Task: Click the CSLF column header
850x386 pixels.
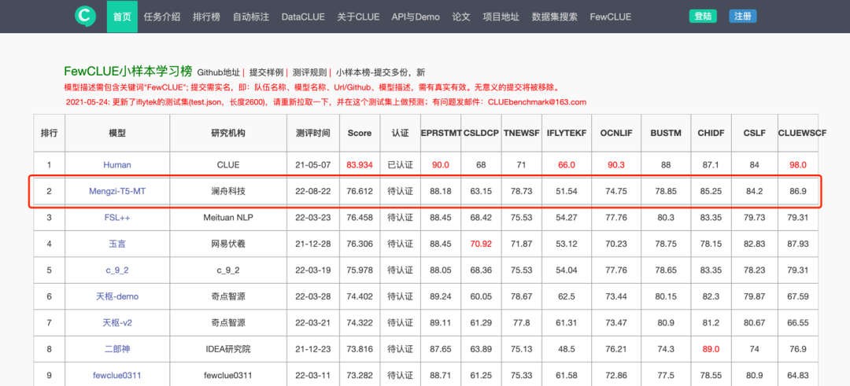Action: pyautogui.click(x=755, y=133)
